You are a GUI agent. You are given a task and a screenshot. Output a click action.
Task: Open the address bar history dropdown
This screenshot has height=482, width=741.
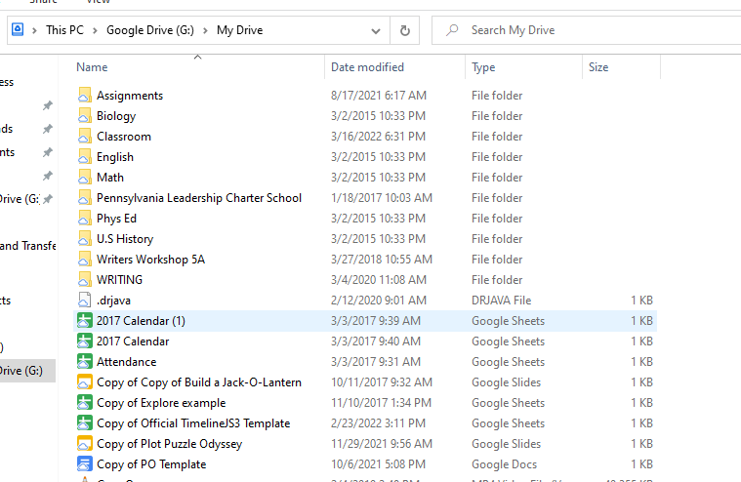tap(376, 31)
